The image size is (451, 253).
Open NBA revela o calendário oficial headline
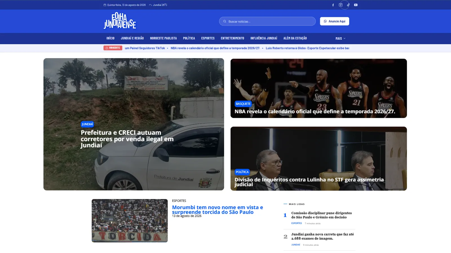[x=315, y=112]
